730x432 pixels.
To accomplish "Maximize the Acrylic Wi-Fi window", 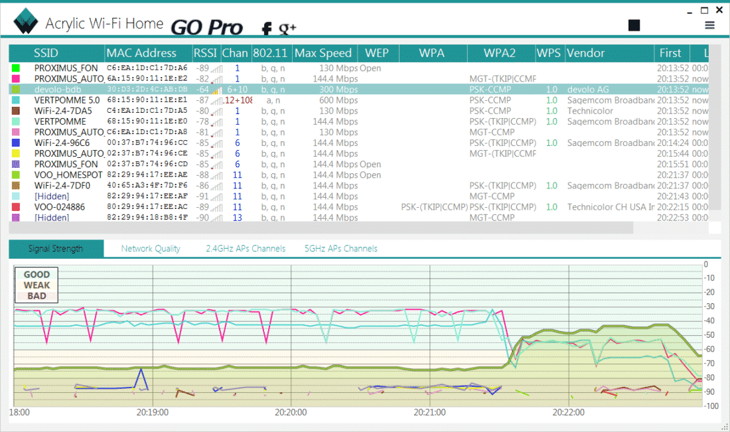I will [704, 10].
